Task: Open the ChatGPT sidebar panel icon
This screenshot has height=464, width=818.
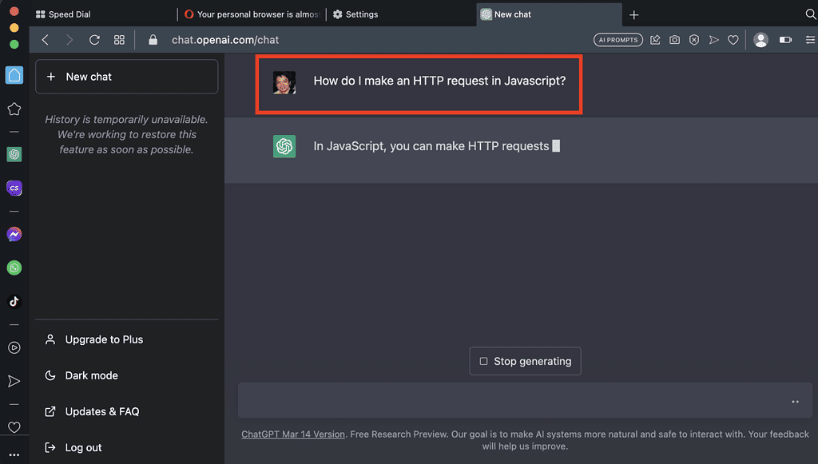Action: [14, 154]
